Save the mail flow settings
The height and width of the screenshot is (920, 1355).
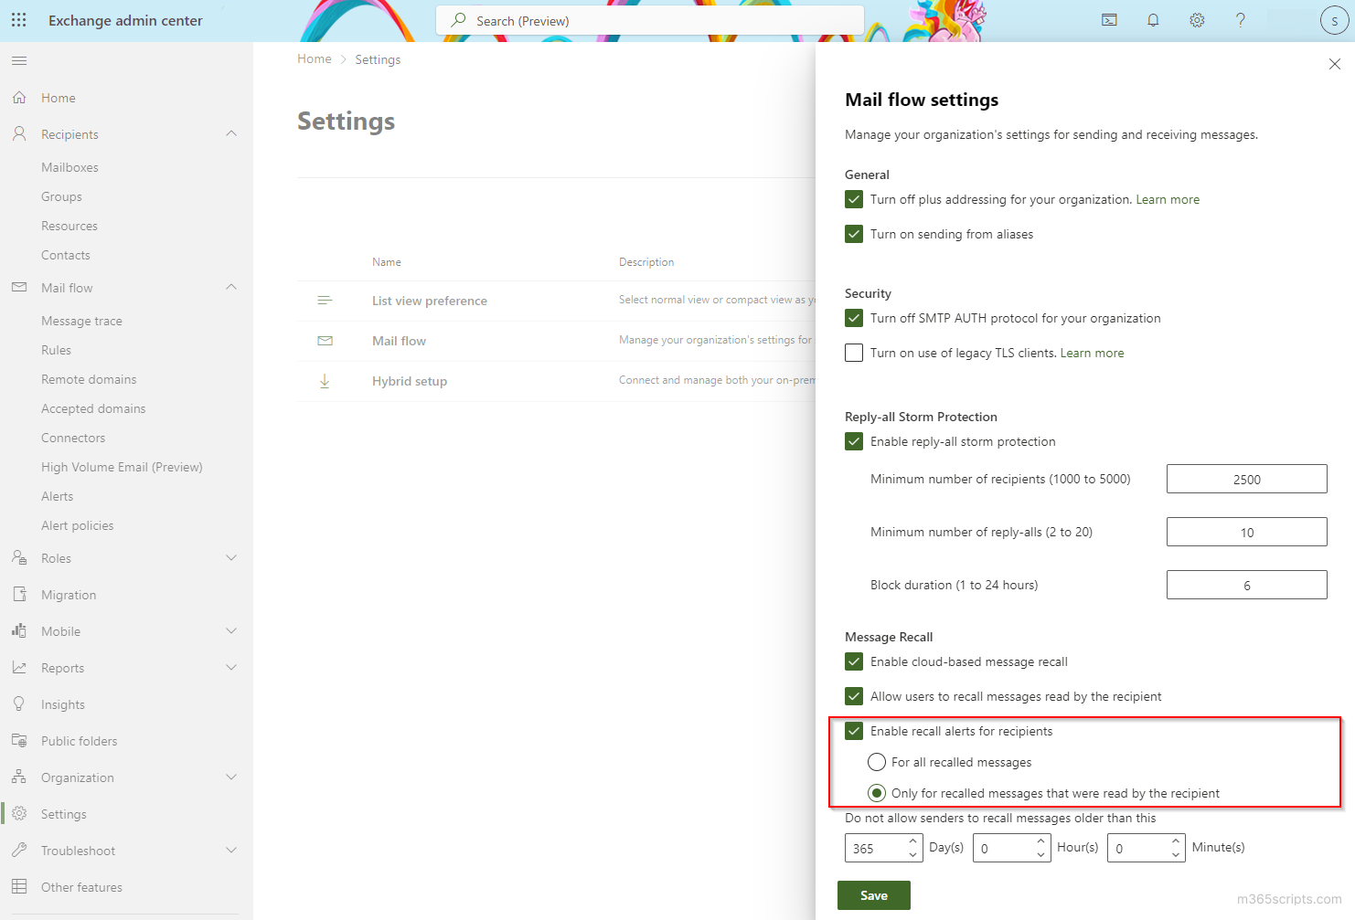click(x=873, y=895)
